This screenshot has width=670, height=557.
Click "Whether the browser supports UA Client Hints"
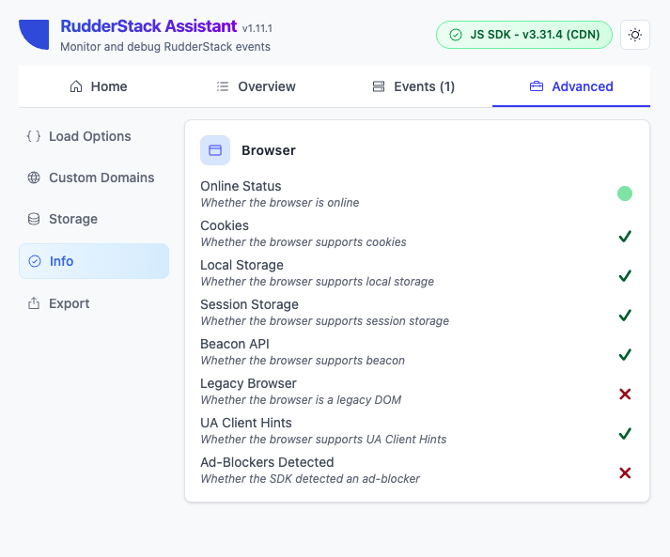click(323, 440)
